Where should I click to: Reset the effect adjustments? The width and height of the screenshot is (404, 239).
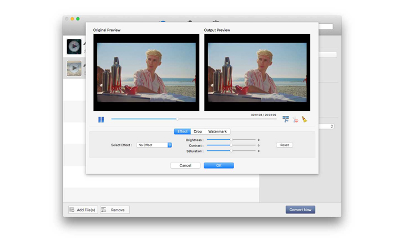[284, 145]
